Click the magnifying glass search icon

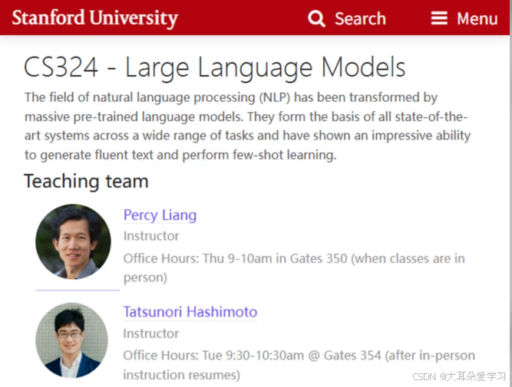click(316, 18)
